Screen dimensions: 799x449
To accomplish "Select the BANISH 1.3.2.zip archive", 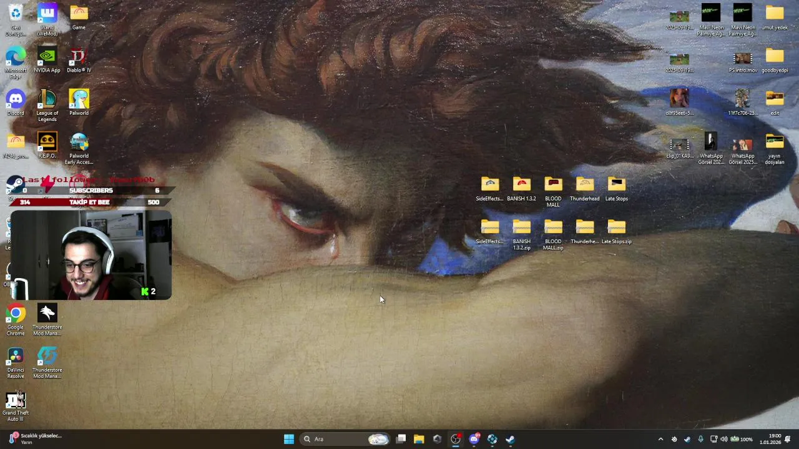I will (522, 235).
